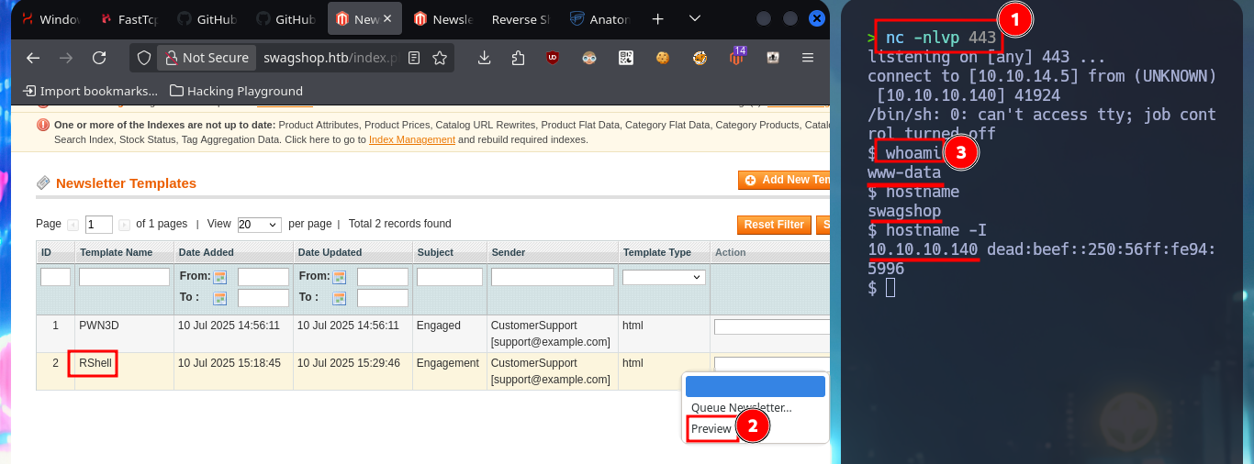Click the Subject filter input field
The width and height of the screenshot is (1254, 464).
pos(450,277)
